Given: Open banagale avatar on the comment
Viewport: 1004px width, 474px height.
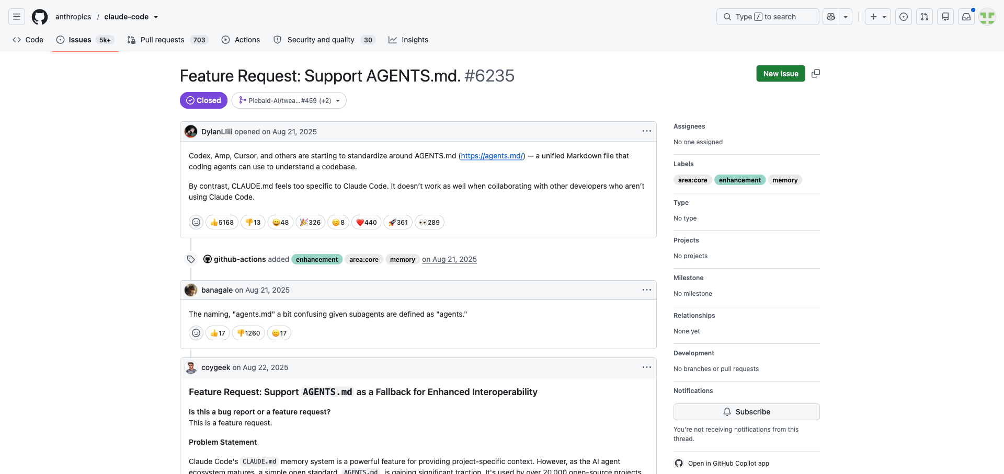Looking at the screenshot, I should (x=191, y=290).
